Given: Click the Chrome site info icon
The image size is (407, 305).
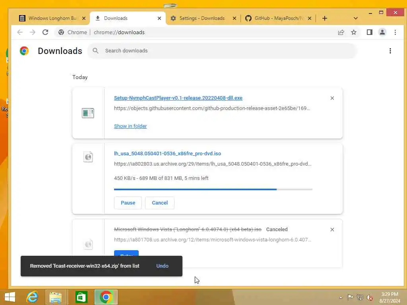Looking at the screenshot, I should 61,32.
